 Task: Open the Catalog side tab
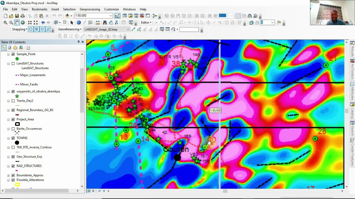353,111
